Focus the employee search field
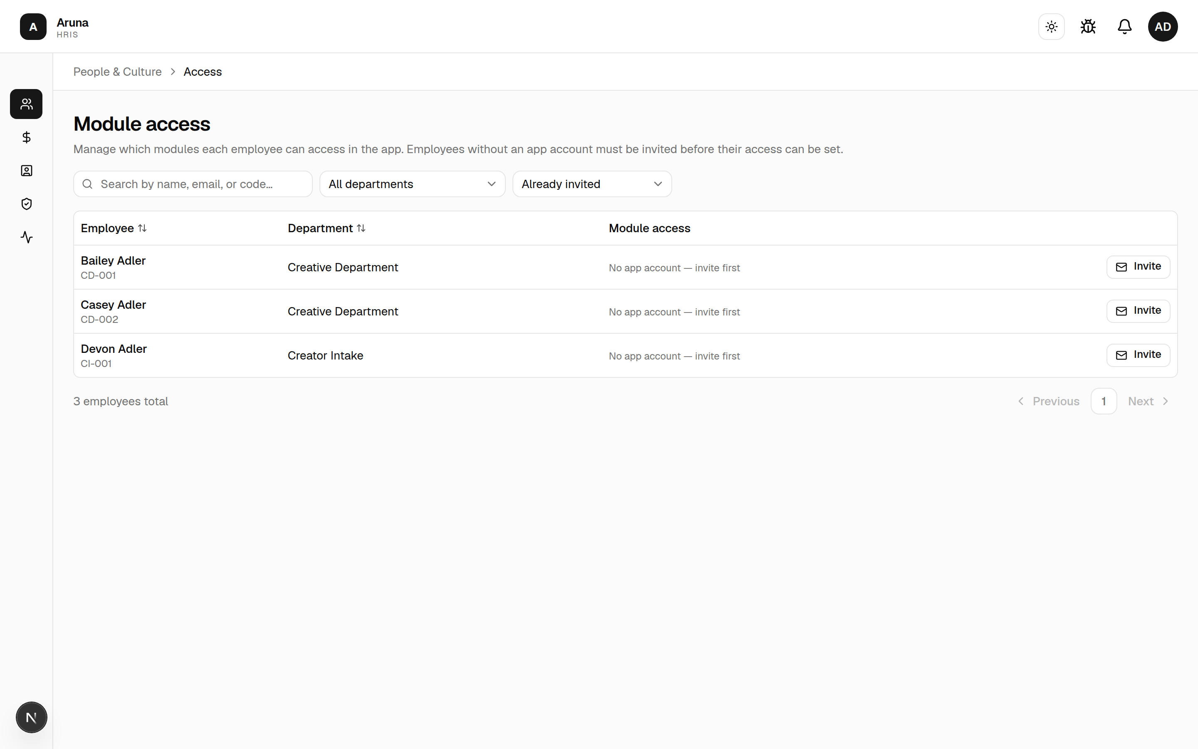This screenshot has width=1198, height=749. pyautogui.click(x=193, y=184)
